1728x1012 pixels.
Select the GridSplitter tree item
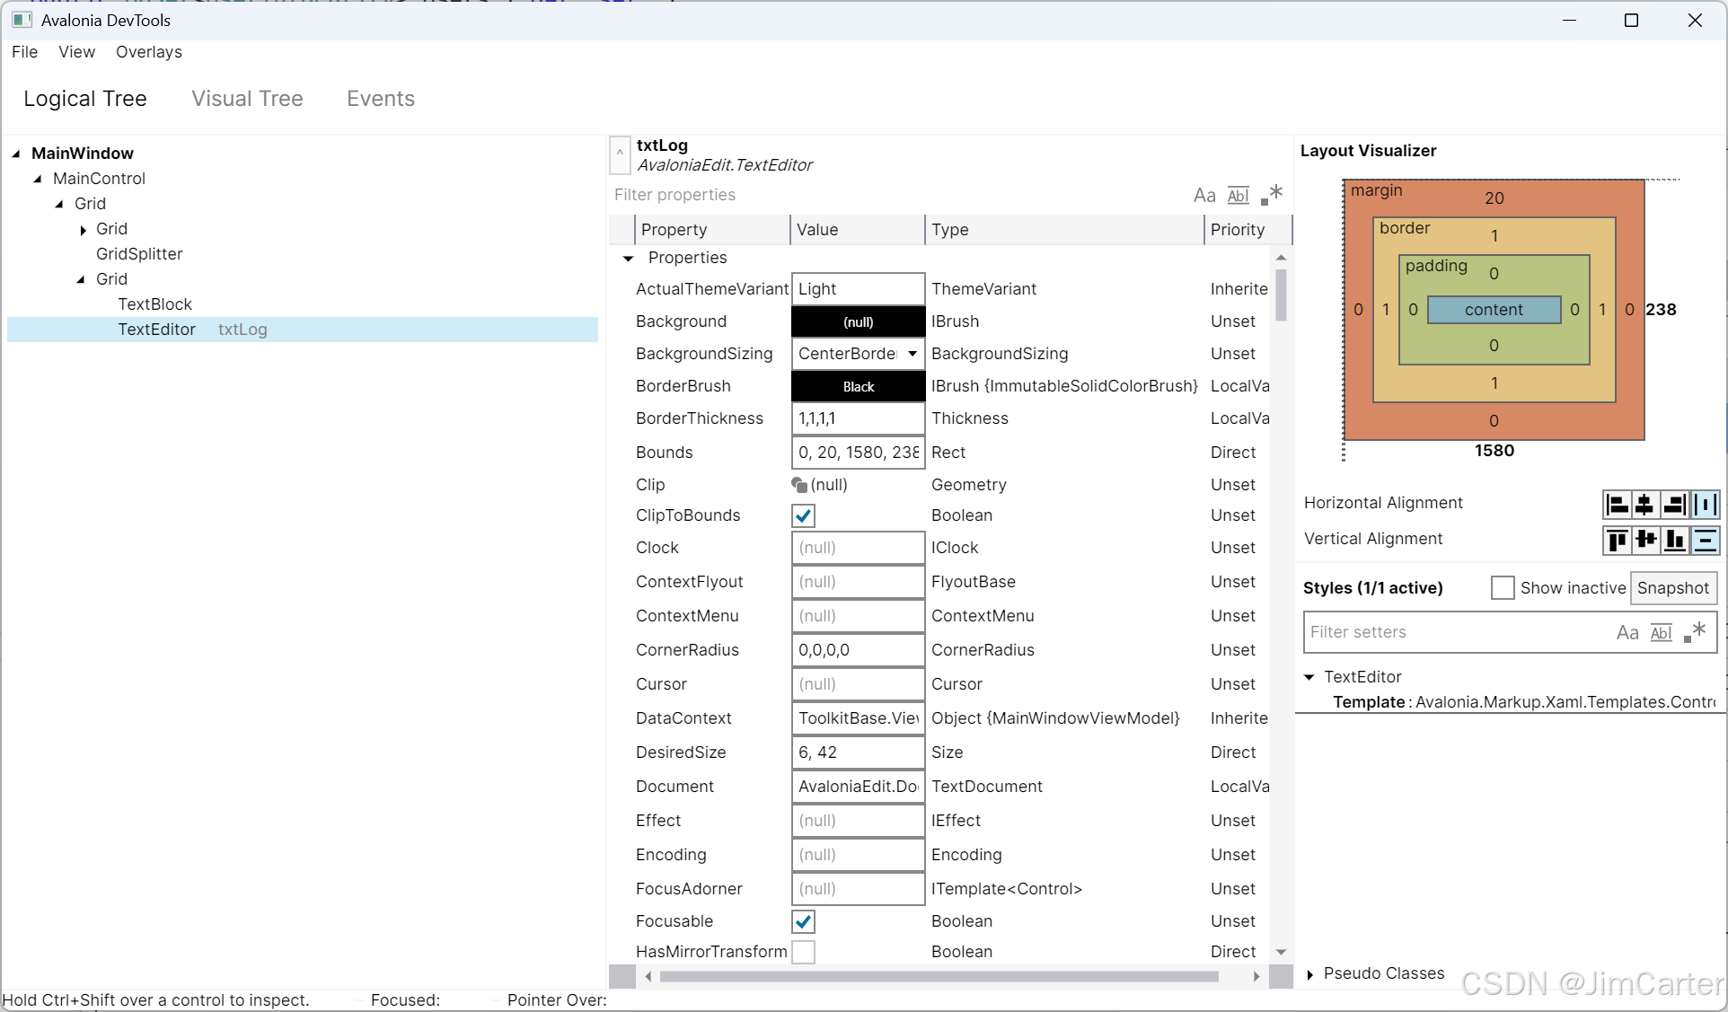pyautogui.click(x=139, y=254)
